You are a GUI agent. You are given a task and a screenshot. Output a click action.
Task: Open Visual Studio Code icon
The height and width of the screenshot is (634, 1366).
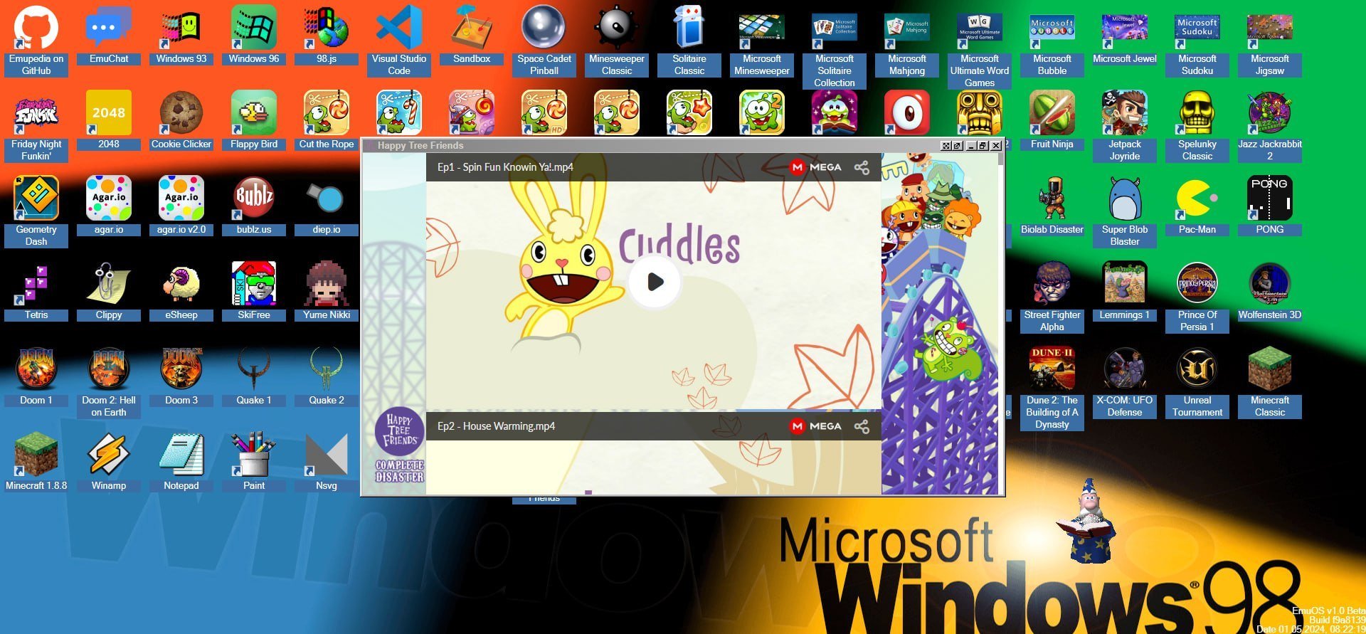pyautogui.click(x=399, y=40)
